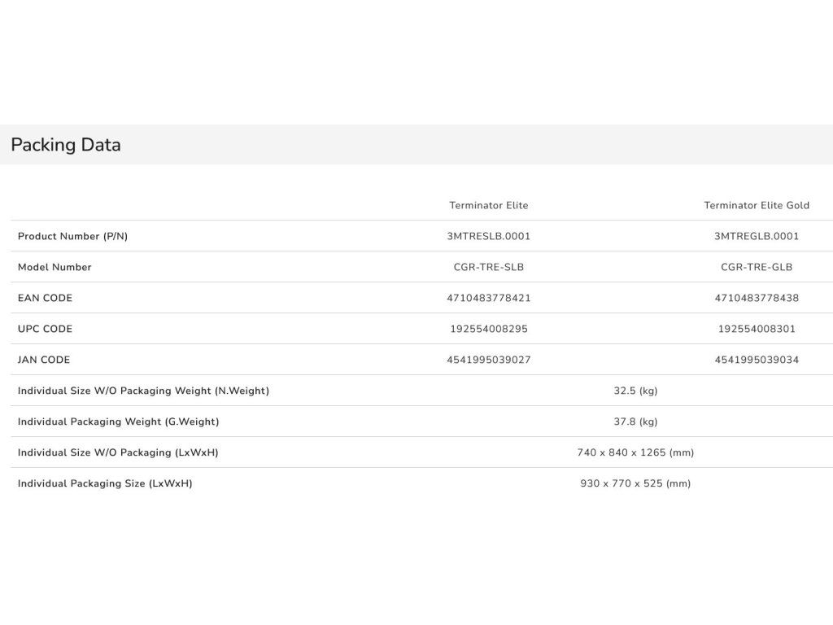Select the Terminator Elite Gold column header
833x625 pixels.
pyautogui.click(x=757, y=205)
